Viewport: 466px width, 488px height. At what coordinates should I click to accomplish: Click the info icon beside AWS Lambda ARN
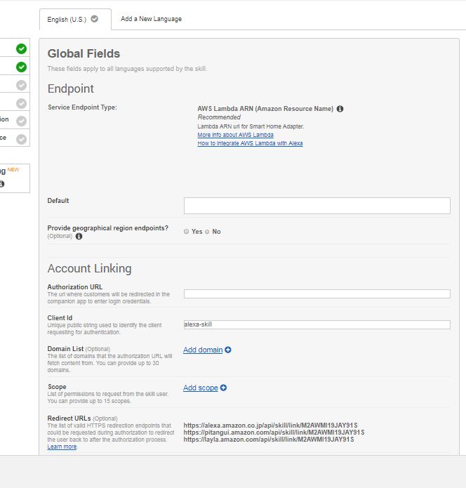(340, 109)
